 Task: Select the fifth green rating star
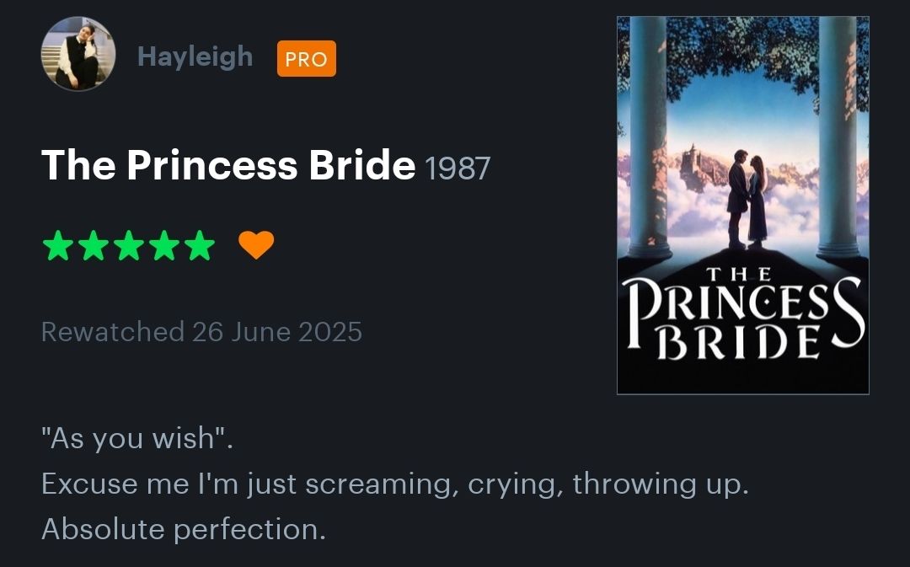pyautogui.click(x=199, y=246)
